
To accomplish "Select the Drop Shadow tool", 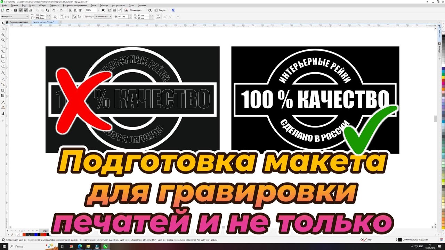I will 3,91.
